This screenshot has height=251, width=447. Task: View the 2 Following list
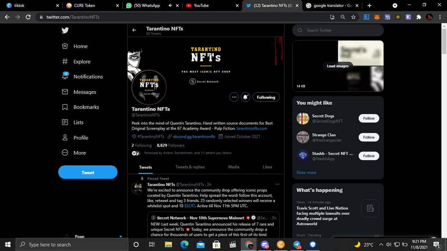tap(142, 145)
